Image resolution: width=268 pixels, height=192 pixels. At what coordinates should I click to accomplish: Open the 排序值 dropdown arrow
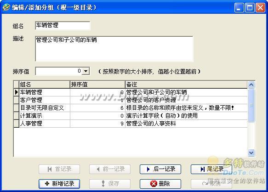coord(86,71)
